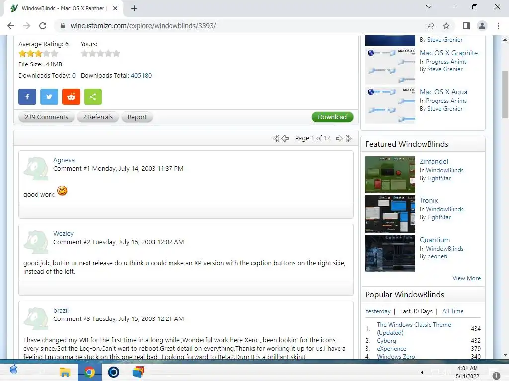Open Mac OS X Graphite link
This screenshot has height=381, width=509.
click(x=448, y=53)
